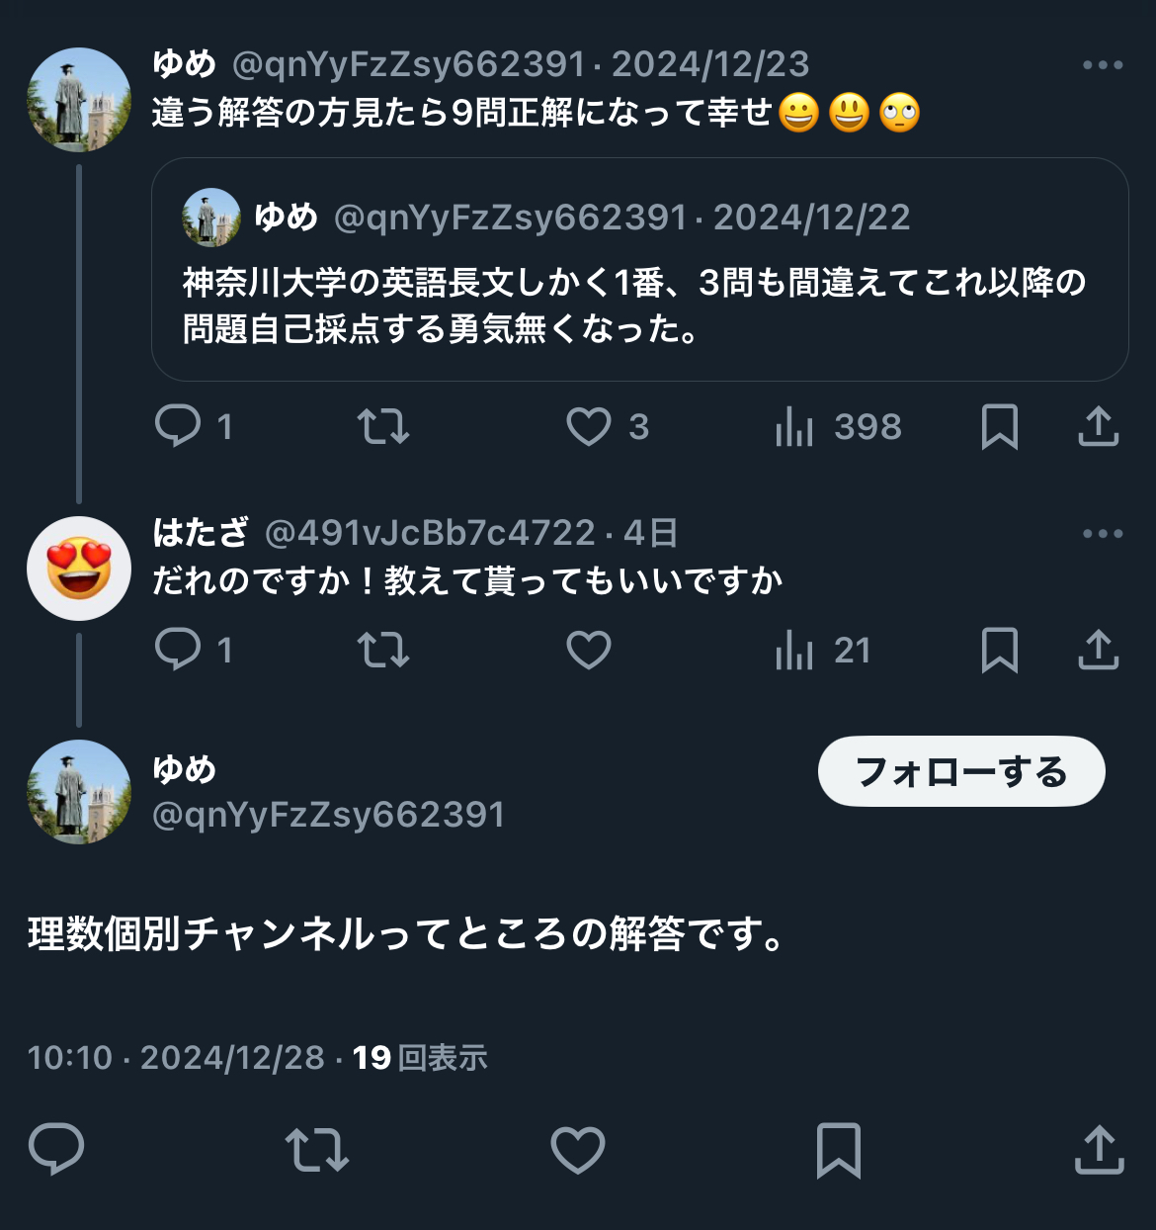Open more options for はたざ's reply
1156x1230 pixels.
click(x=1103, y=534)
